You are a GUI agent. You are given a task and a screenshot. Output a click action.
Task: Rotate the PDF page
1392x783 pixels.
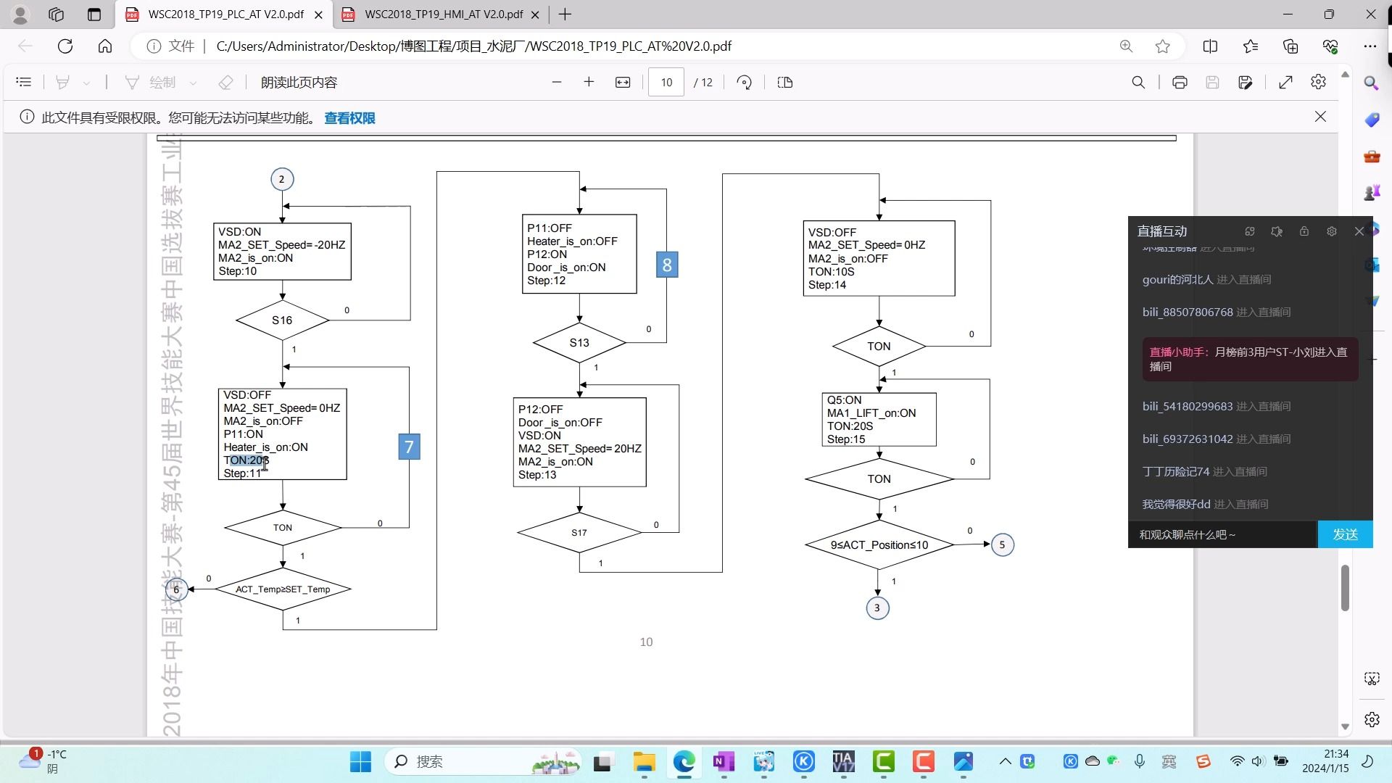pos(744,83)
